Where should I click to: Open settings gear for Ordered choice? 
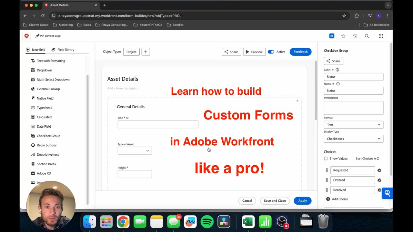point(379,180)
